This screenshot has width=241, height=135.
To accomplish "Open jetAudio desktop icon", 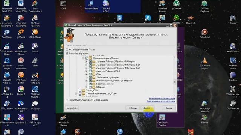I will click(21, 34).
